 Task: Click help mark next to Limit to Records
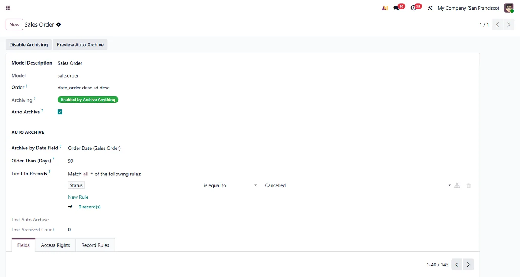click(49, 172)
